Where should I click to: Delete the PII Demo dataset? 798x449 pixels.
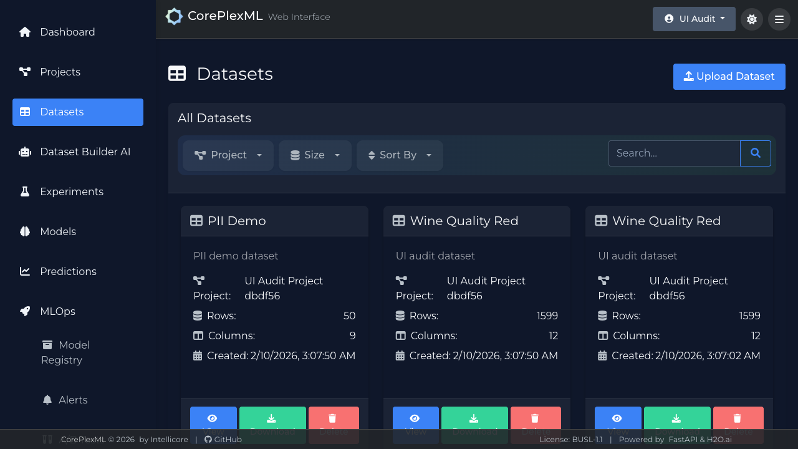coord(333,419)
